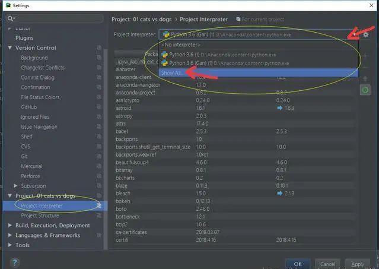Select the beautifulsoup4 package row

pos(234,162)
